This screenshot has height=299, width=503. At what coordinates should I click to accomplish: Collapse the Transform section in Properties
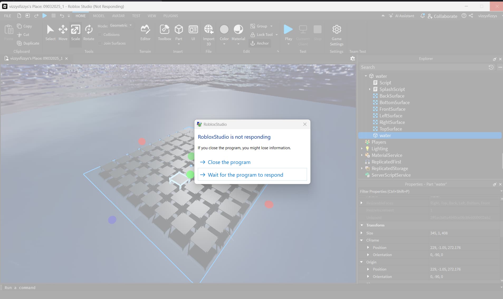(x=362, y=225)
